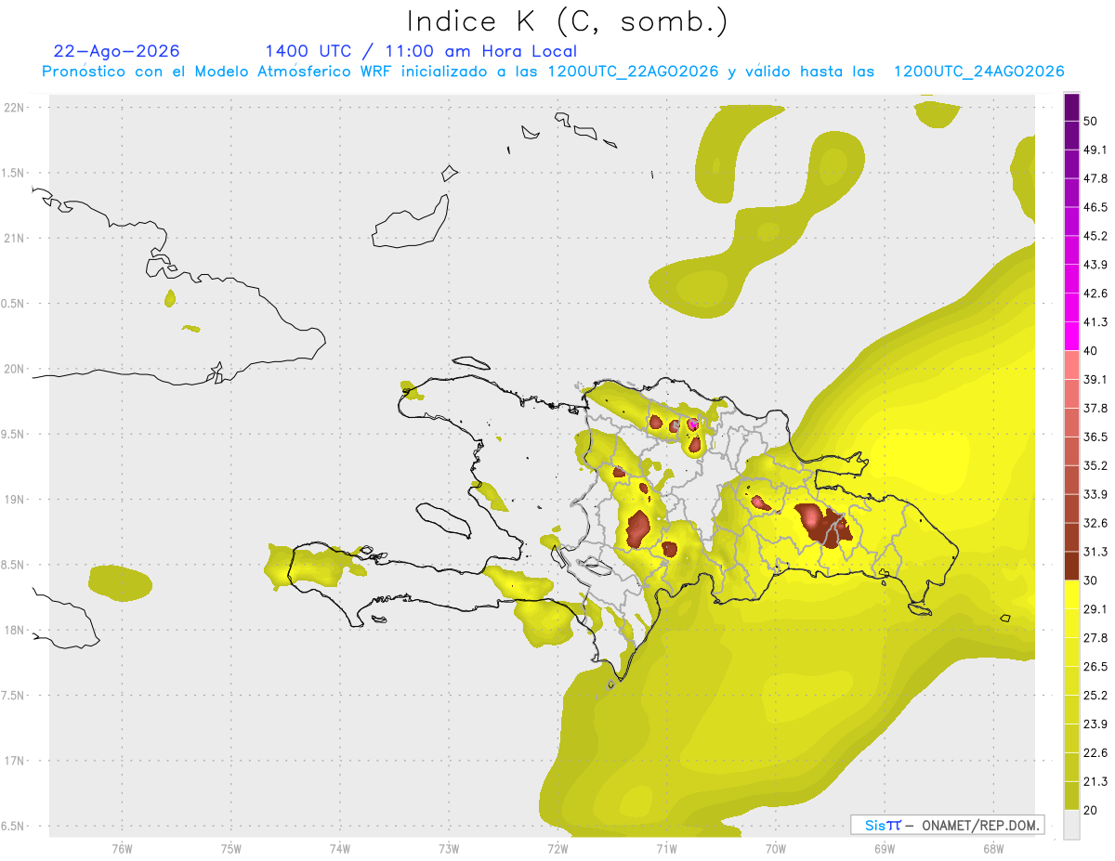The image size is (1115, 861).
Task: Click the colorbar value '42.6'
Action: [x=1095, y=294]
